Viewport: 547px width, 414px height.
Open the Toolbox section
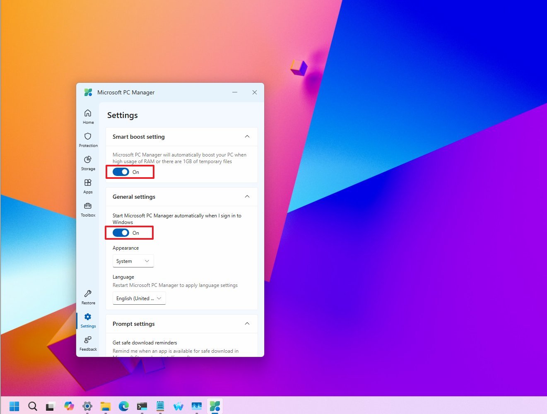tap(88, 209)
